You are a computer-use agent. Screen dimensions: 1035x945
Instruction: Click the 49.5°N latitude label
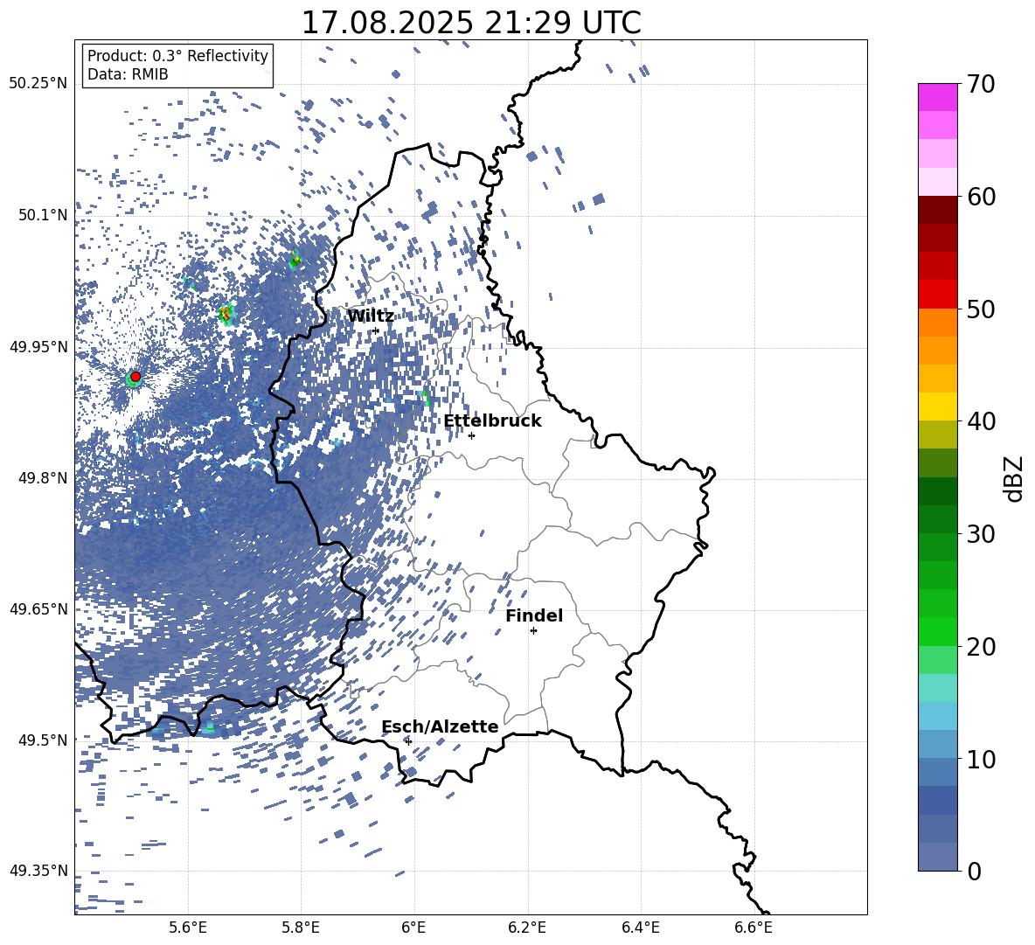pos(42,740)
